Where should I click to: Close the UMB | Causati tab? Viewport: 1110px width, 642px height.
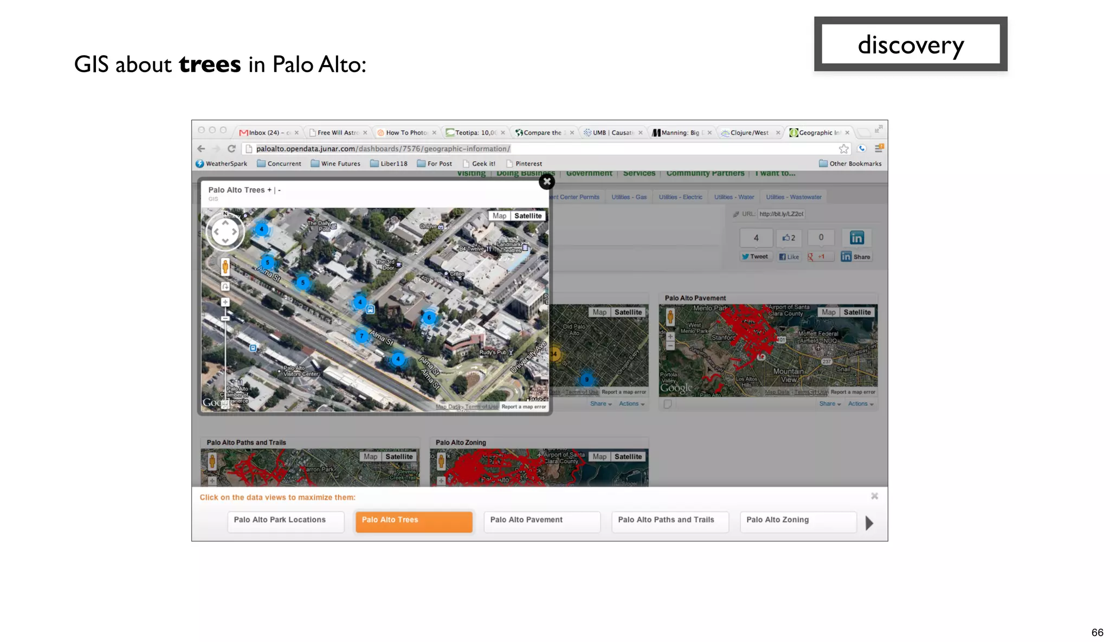point(641,133)
